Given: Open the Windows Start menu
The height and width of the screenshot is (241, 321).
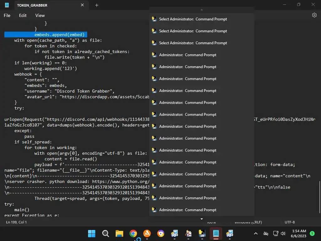Looking at the screenshot, I should (x=92, y=233).
